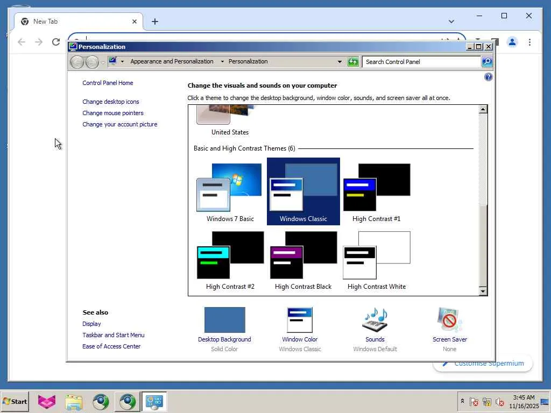This screenshot has height=413, width=551.
Task: Open Taskbar and Start Menu link
Action: click(x=114, y=335)
